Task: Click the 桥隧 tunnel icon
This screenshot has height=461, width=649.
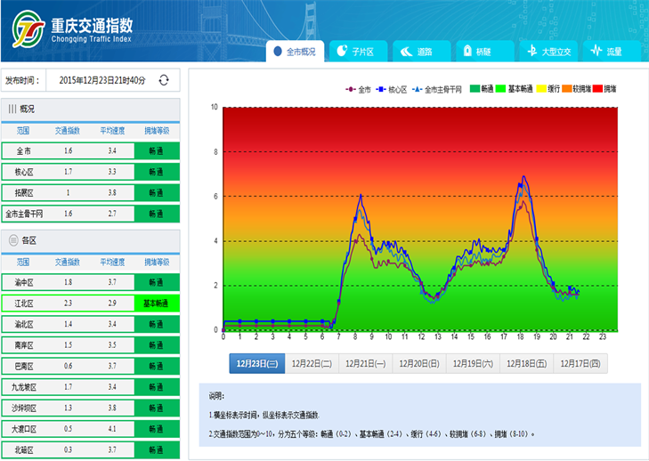Action: click(x=464, y=52)
